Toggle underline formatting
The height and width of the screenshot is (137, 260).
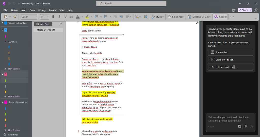(65, 17)
